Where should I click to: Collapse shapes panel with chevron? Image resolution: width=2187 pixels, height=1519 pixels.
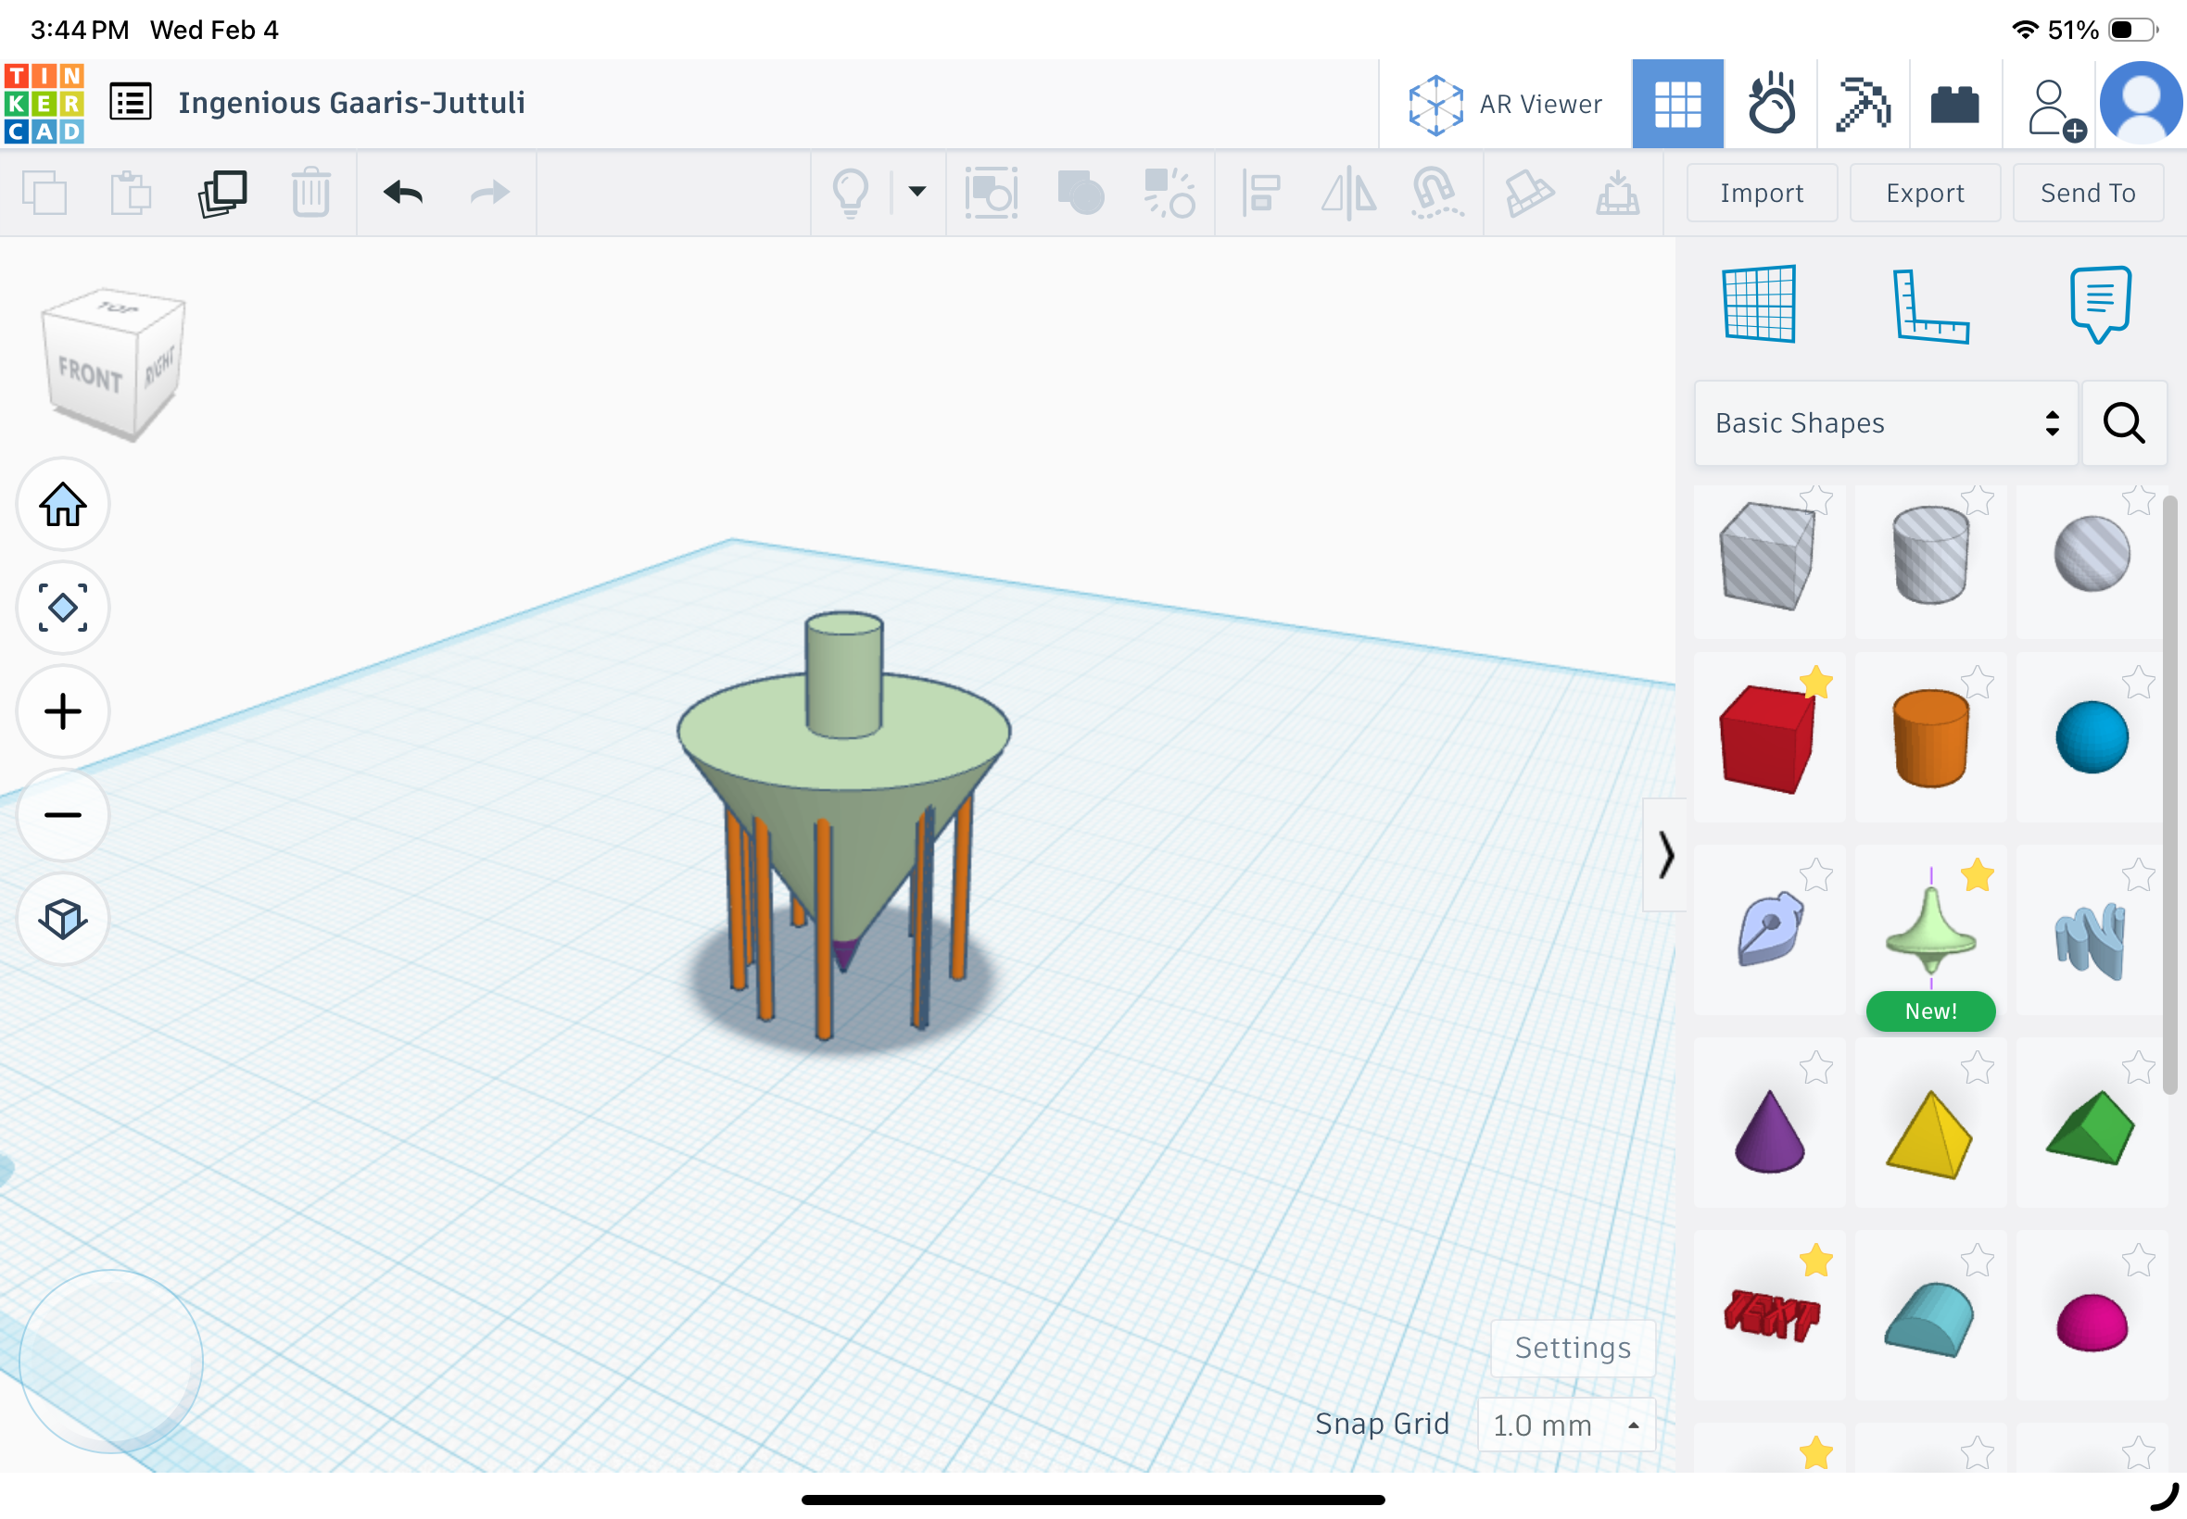click(x=1665, y=855)
